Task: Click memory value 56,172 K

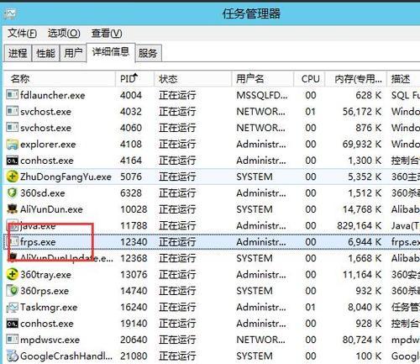Action: pos(362,112)
